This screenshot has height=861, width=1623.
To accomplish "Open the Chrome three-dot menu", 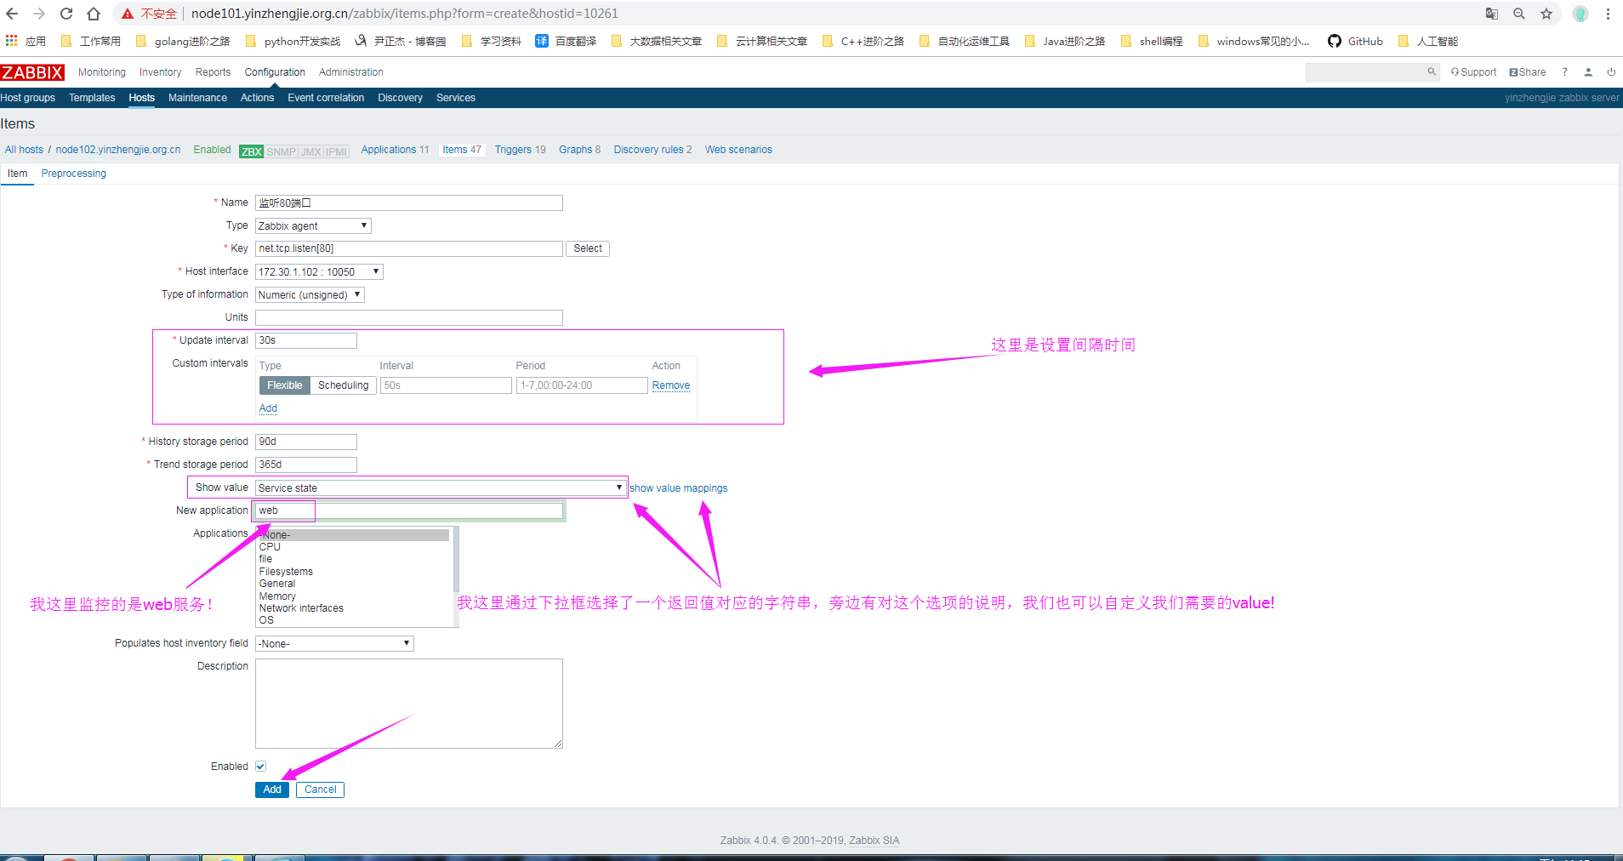I will [1608, 14].
